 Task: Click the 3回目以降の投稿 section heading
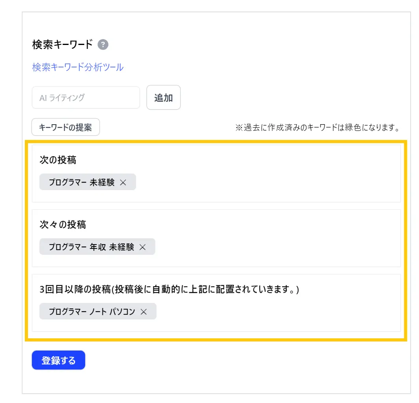169,289
